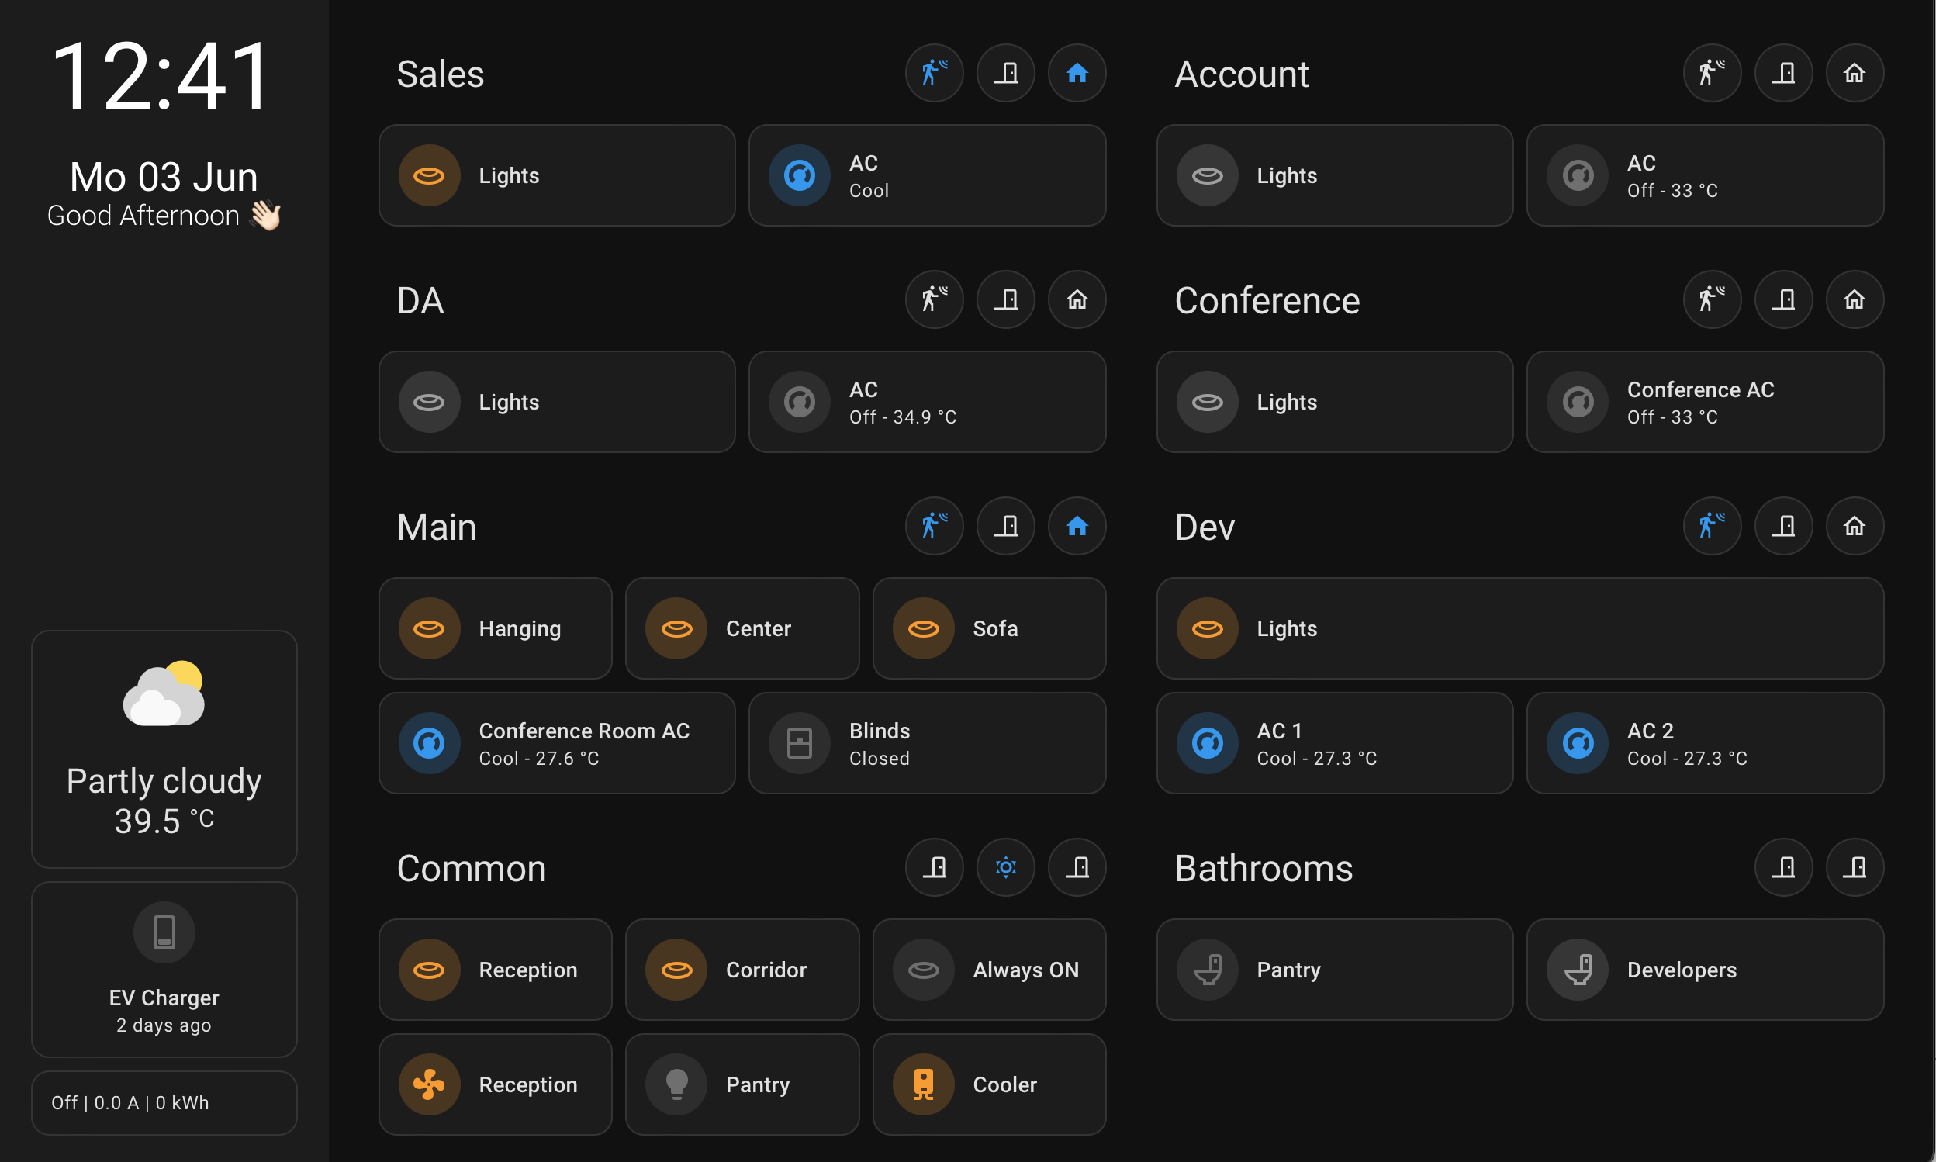
Task: Click the fan icon for Common Reception
Action: point(429,1084)
